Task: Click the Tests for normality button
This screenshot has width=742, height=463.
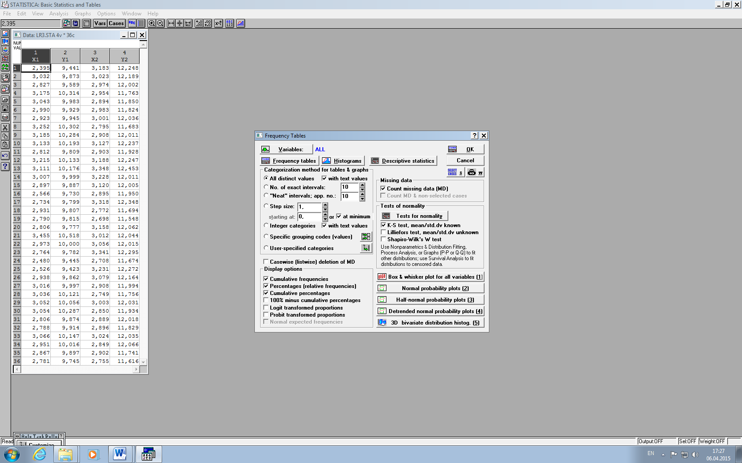Action: 414,216
